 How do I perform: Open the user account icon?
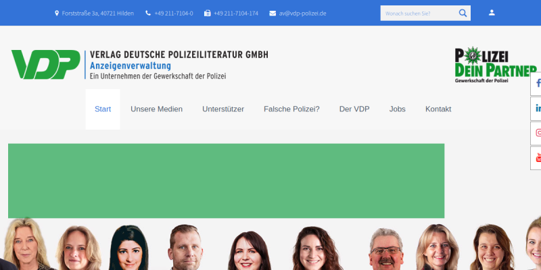click(x=492, y=13)
